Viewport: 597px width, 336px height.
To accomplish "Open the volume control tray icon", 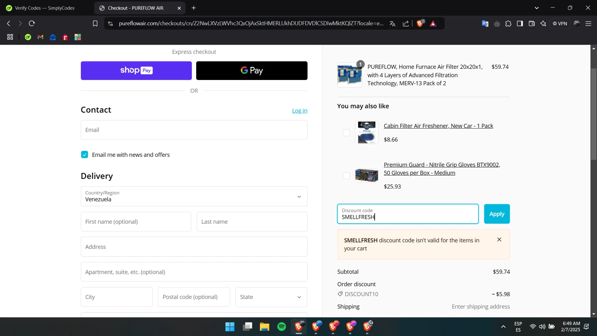I will click(x=542, y=327).
